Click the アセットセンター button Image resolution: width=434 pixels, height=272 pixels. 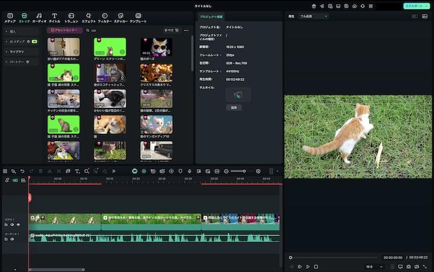coord(65,30)
